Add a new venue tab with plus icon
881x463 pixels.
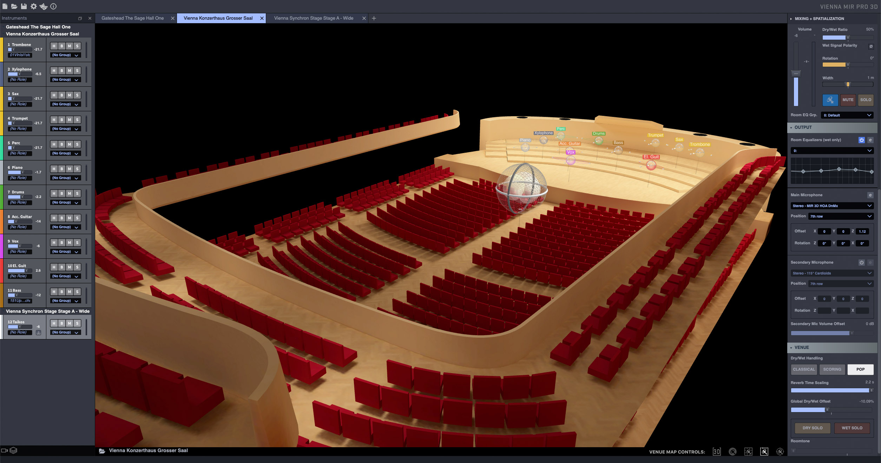click(374, 18)
